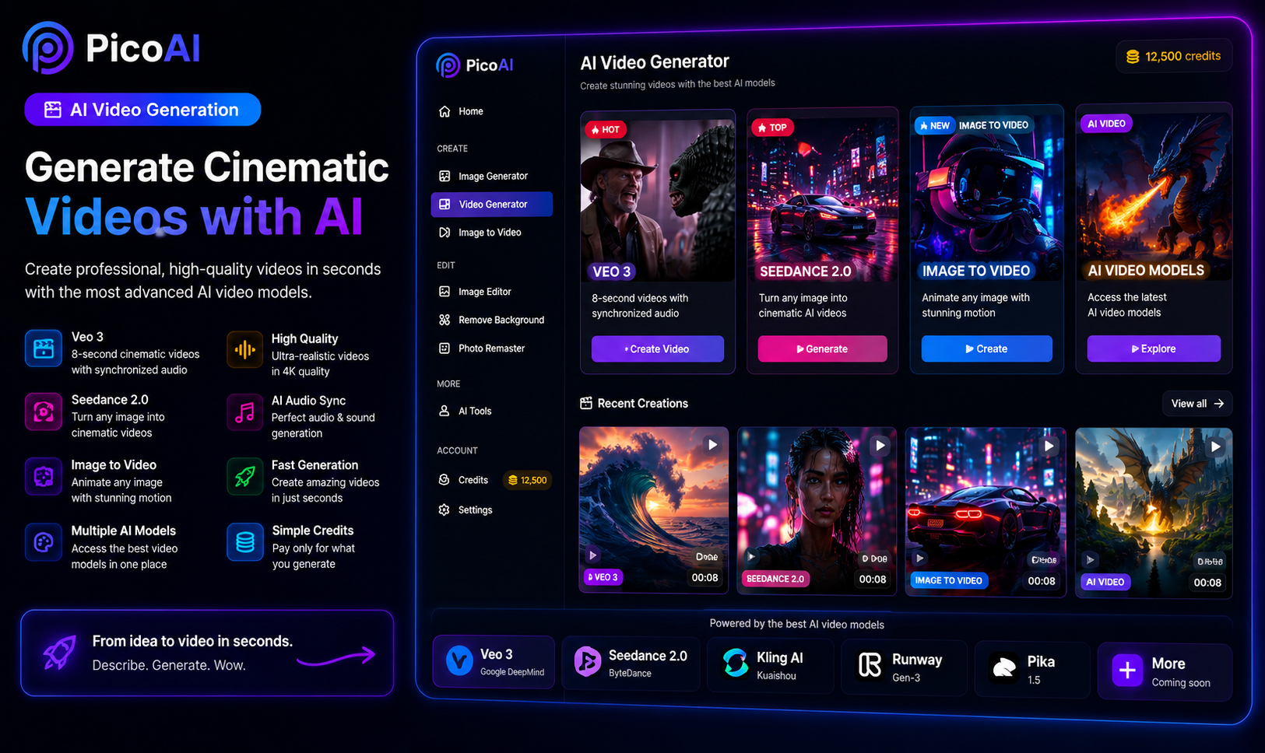Click the Create Video button on VEO 3 card
1265x753 pixels.
658,349
